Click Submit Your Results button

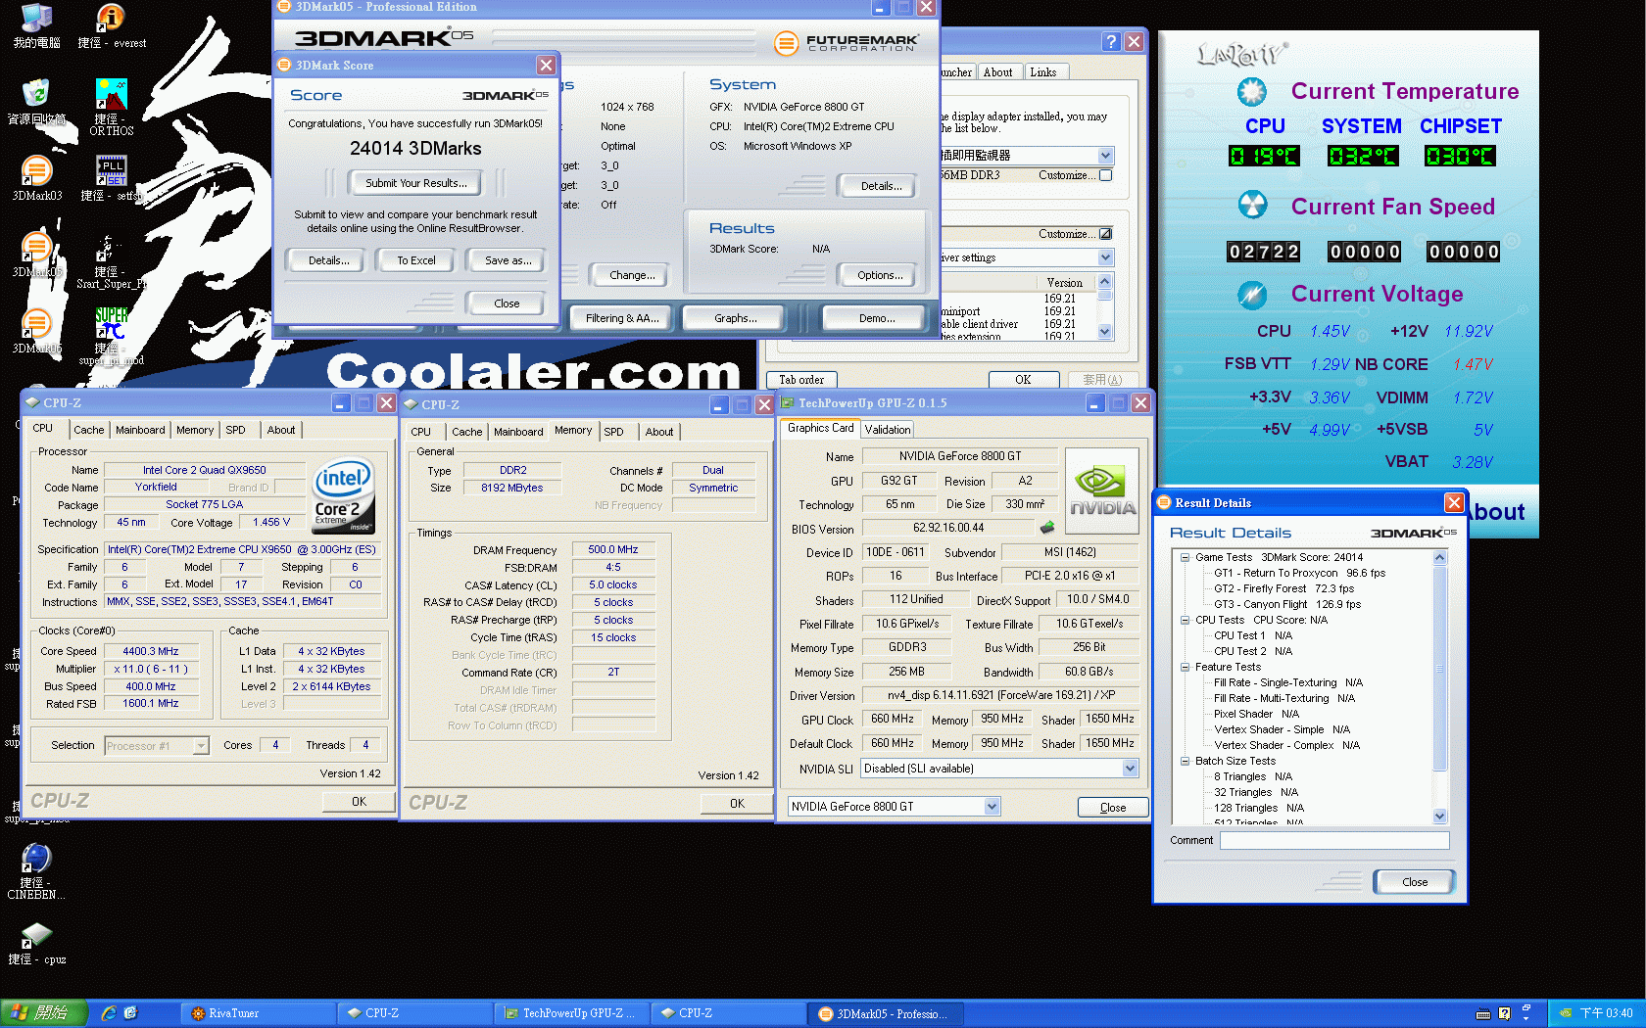(416, 183)
